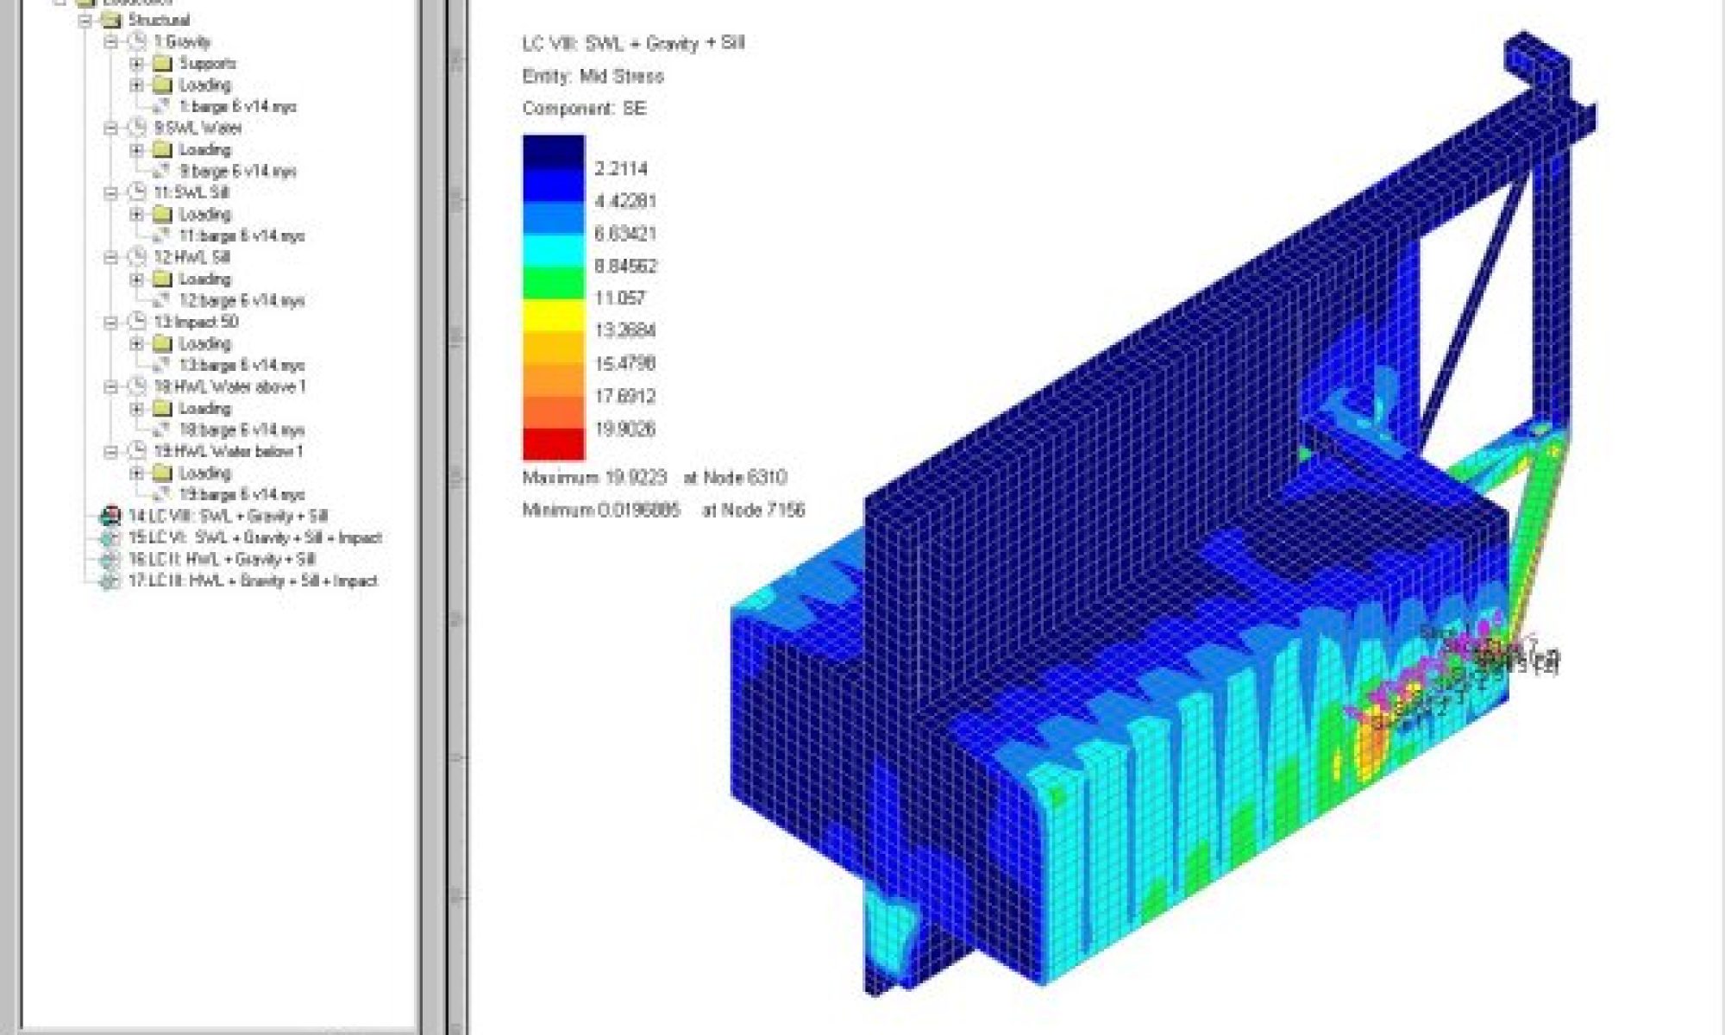Click the active LC VIII combination icon
This screenshot has height=1035, width=1725.
(x=110, y=516)
